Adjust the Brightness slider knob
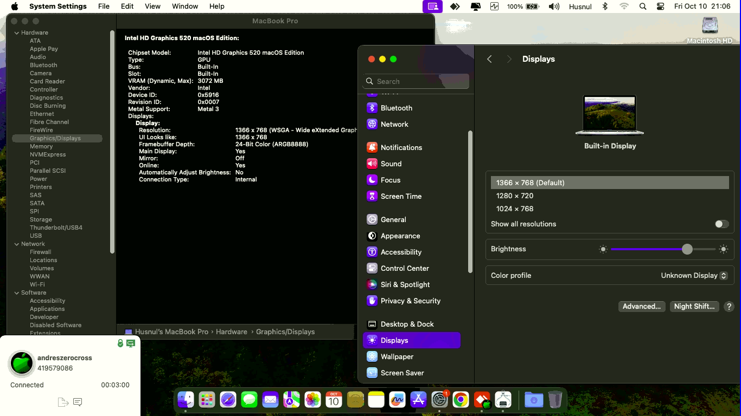Screen dimensions: 741x416 tap(687, 249)
